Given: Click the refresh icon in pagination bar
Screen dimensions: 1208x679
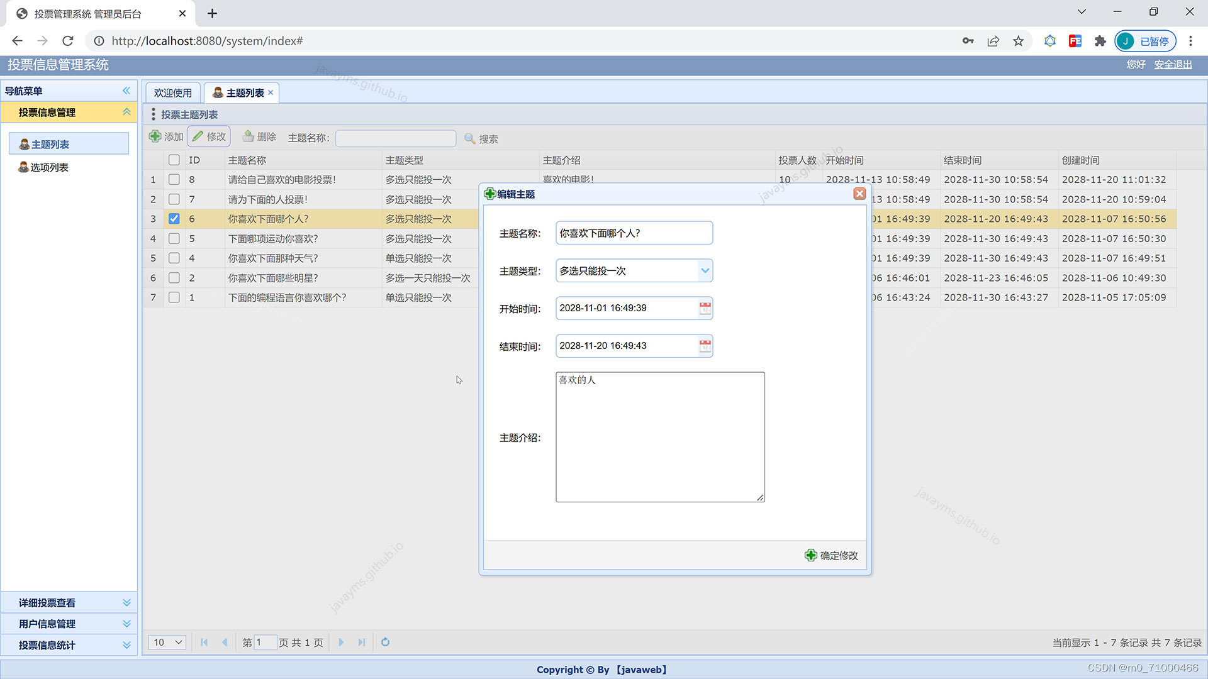Looking at the screenshot, I should pyautogui.click(x=385, y=642).
